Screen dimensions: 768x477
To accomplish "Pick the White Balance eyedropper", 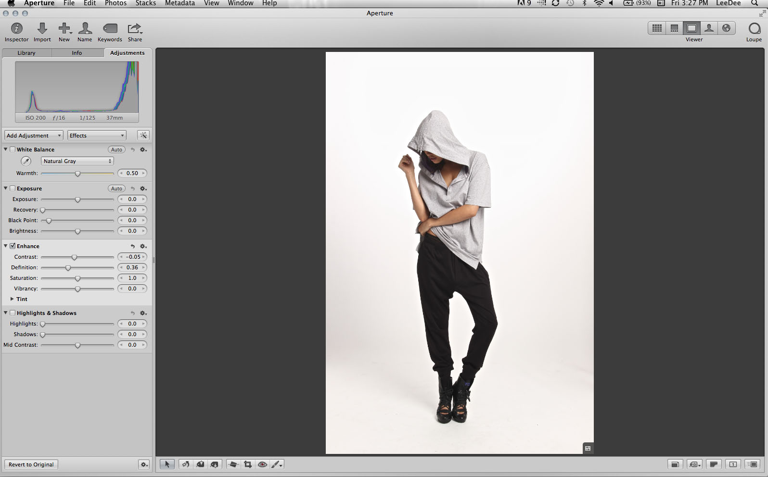I will click(26, 162).
